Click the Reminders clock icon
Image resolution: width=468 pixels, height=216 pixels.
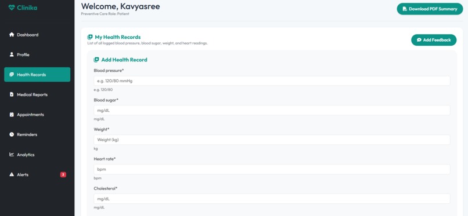pos(12,134)
